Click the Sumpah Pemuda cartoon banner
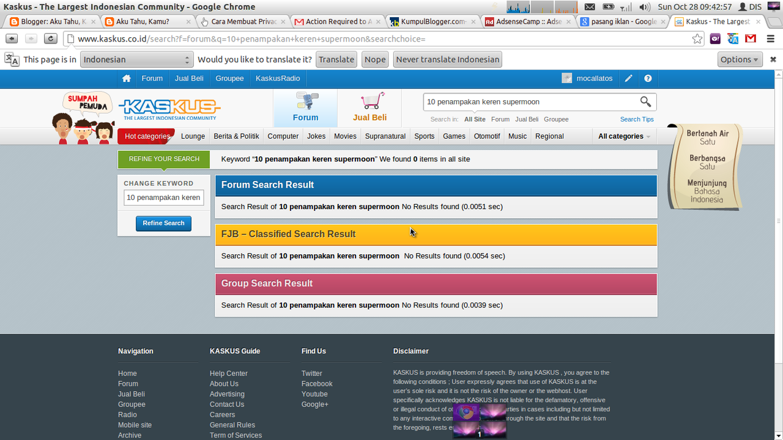This screenshot has width=783, height=440. pos(84,117)
